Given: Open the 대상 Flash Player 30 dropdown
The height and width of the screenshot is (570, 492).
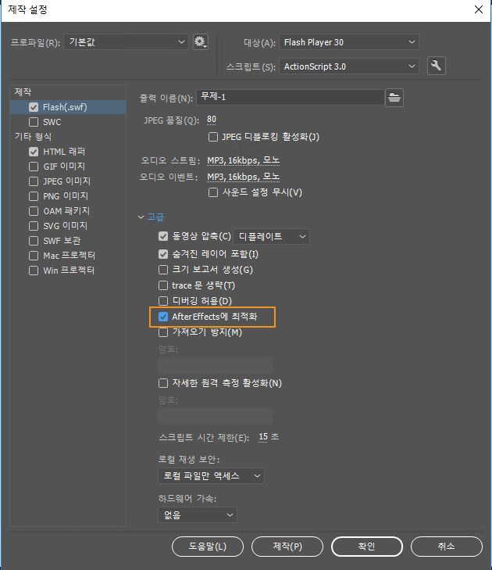Looking at the screenshot, I should [x=349, y=42].
